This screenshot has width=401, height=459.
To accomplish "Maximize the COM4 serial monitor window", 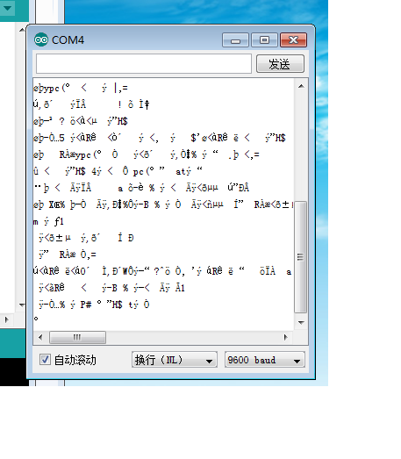I will click(264, 40).
